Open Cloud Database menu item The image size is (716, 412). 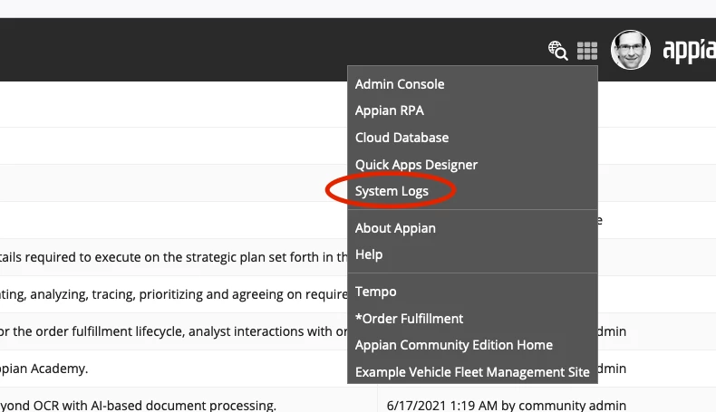pyautogui.click(x=402, y=138)
